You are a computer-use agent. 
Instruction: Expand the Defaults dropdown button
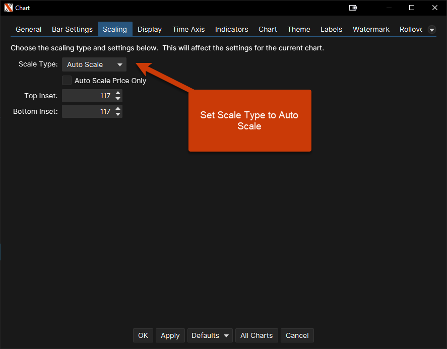click(210, 335)
